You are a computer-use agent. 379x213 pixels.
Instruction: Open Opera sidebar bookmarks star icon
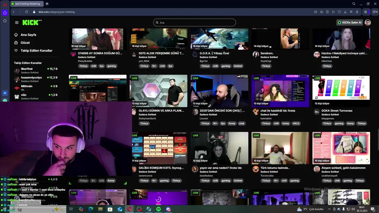pyautogui.click(x=5, y=21)
